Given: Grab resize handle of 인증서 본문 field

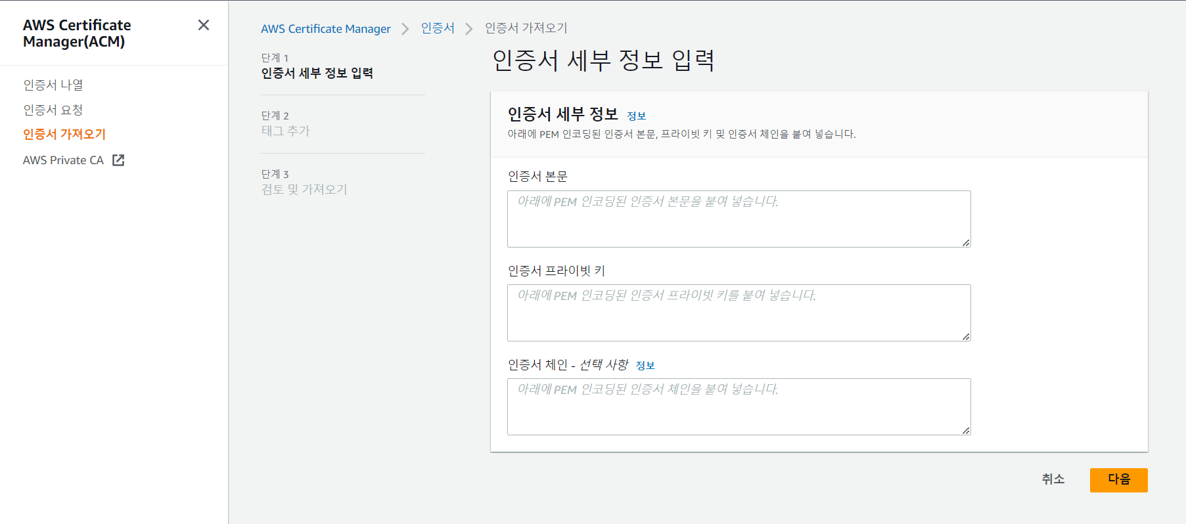Looking at the screenshot, I should (x=966, y=243).
